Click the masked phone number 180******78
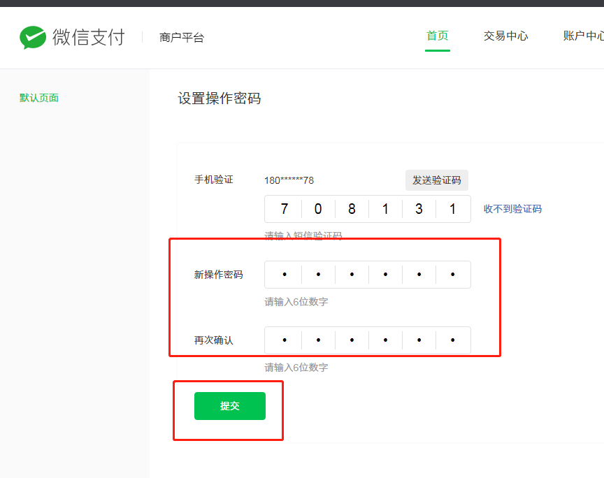 [x=289, y=180]
